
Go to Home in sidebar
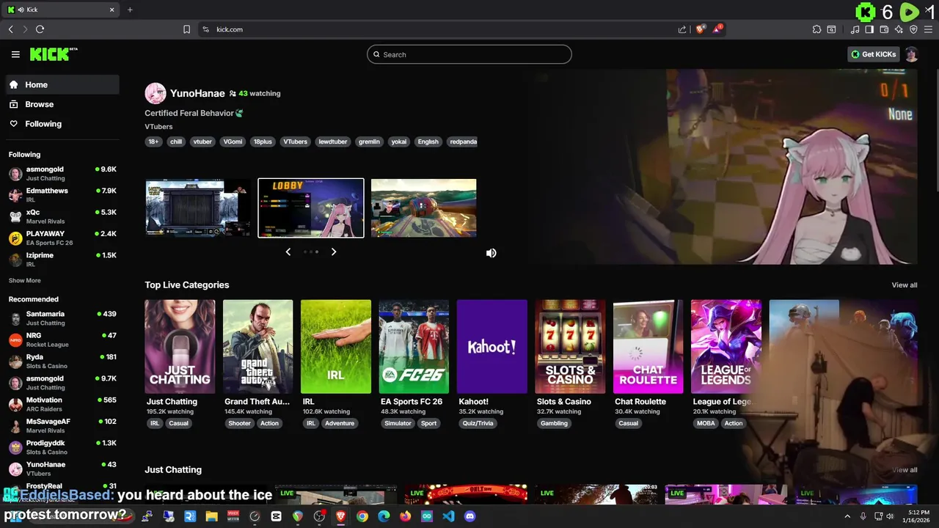[x=62, y=84]
